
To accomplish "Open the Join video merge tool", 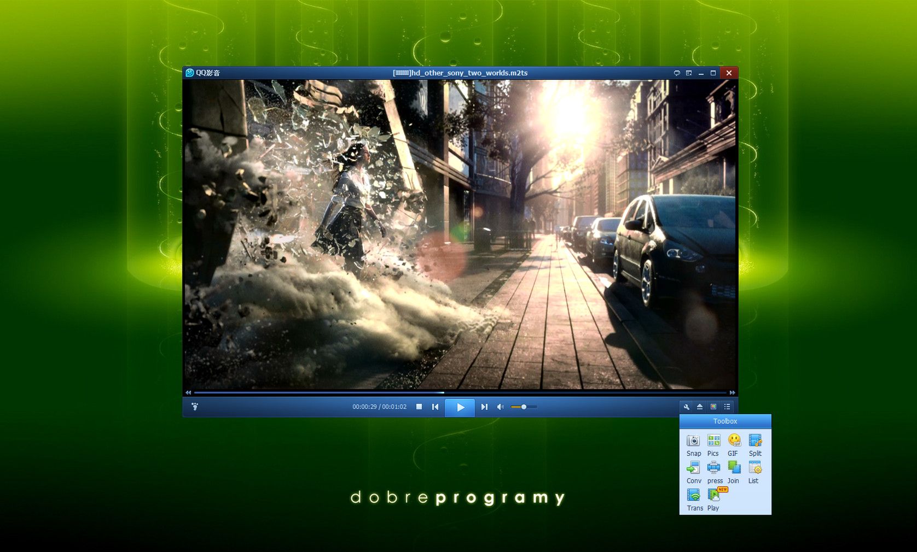I will (734, 473).
